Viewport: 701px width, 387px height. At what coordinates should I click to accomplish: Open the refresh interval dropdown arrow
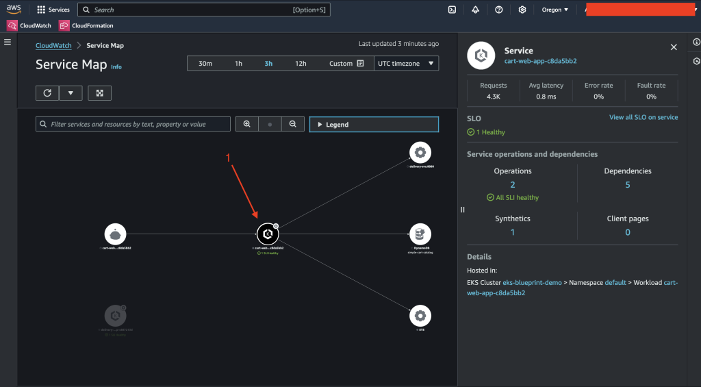point(71,93)
